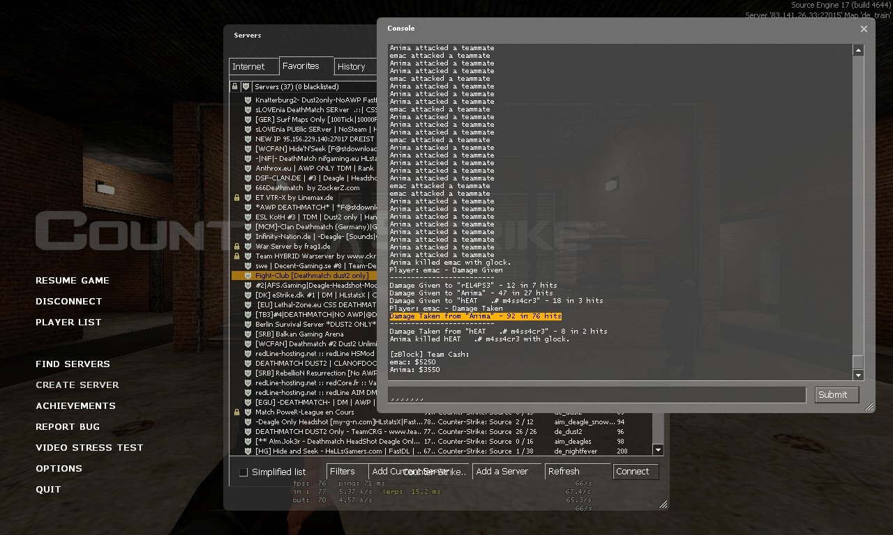
Task: Click the lock icon on Team HYBRID Warserver row
Action: point(237,256)
